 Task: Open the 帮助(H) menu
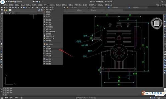tap(71, 5)
